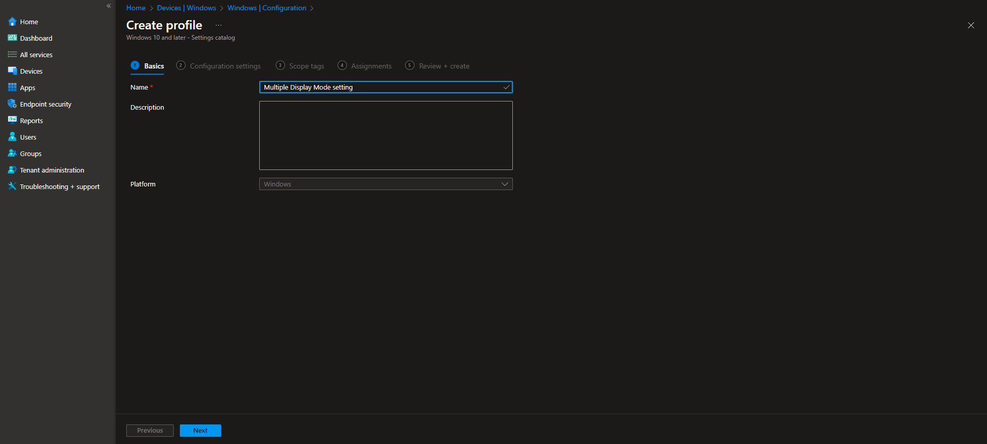The height and width of the screenshot is (444, 987).
Task: Select the Dashboard menu label
Action: [x=36, y=38]
